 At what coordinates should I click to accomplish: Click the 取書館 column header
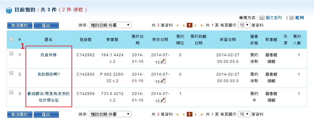(271, 40)
